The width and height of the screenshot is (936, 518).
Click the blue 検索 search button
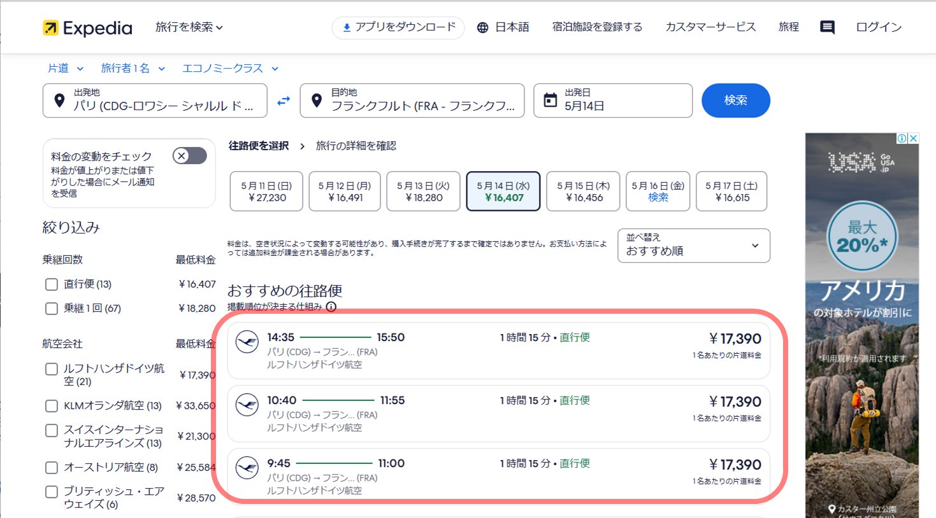(x=736, y=101)
